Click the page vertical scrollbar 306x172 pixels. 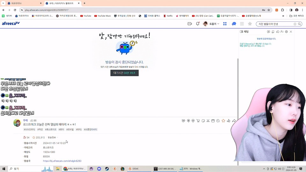(x=238, y=111)
